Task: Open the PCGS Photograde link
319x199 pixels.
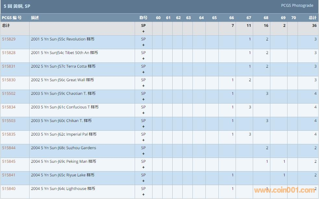Action: [297, 6]
